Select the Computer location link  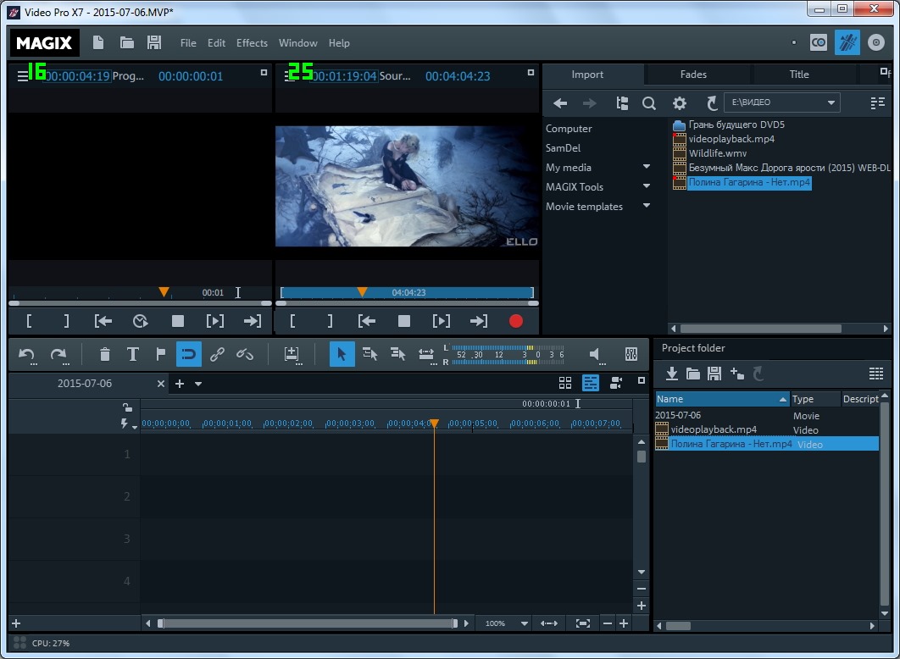[x=569, y=129]
